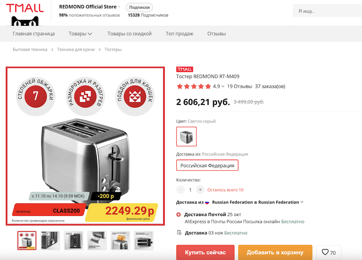Select the Почта delivery radio button

pos(178,214)
